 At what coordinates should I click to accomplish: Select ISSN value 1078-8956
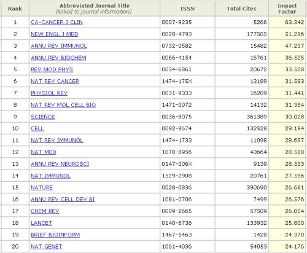[177, 152]
